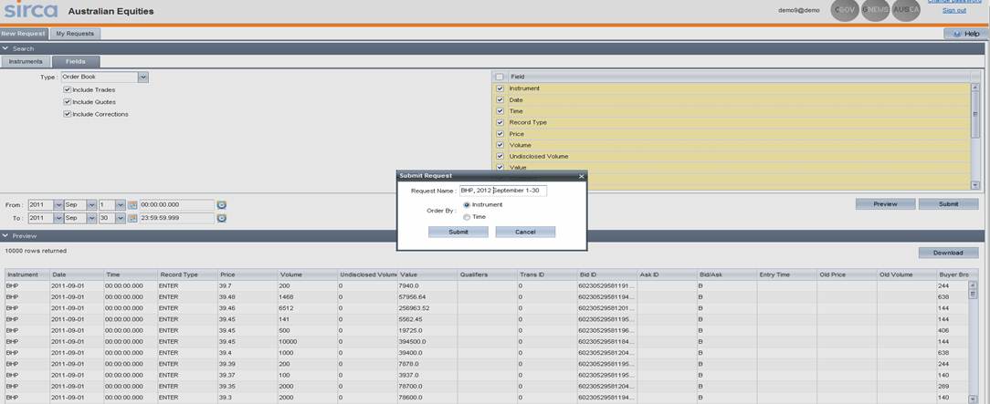
Task: Click into the Request Name input field
Action: click(503, 191)
